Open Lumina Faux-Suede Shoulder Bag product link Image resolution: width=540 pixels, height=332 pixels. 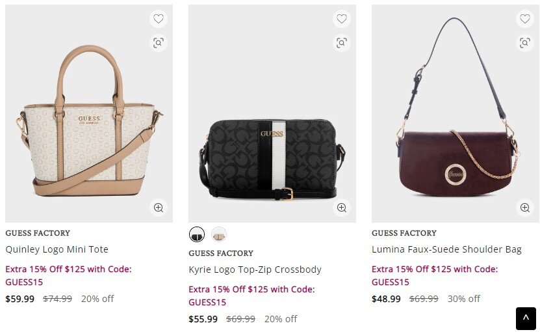click(x=446, y=249)
